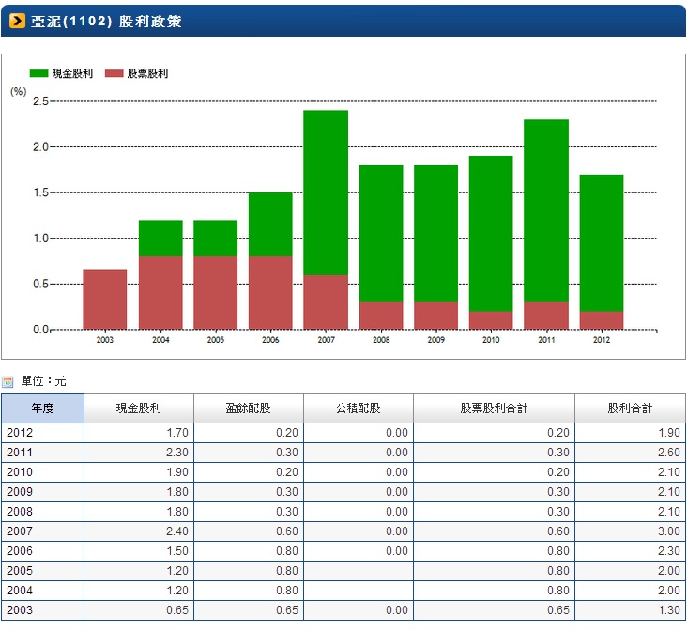The width and height of the screenshot is (687, 631).
Task: Click the 亞泥(1102) 股利政策 title text
Action: (x=106, y=21)
